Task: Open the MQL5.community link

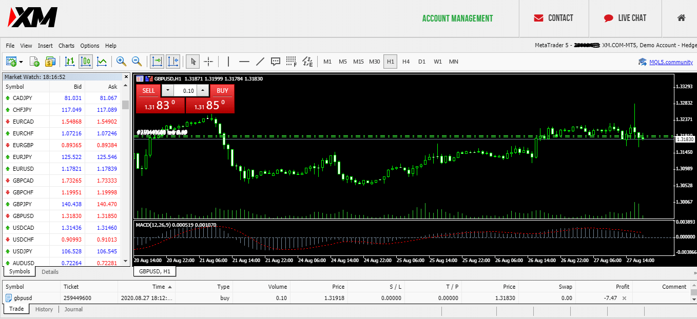Action: 670,62
